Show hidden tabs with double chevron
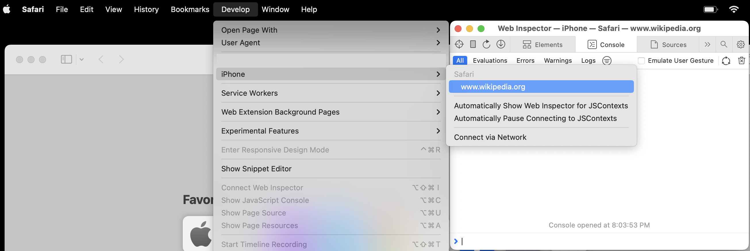The width and height of the screenshot is (750, 251). tap(707, 44)
